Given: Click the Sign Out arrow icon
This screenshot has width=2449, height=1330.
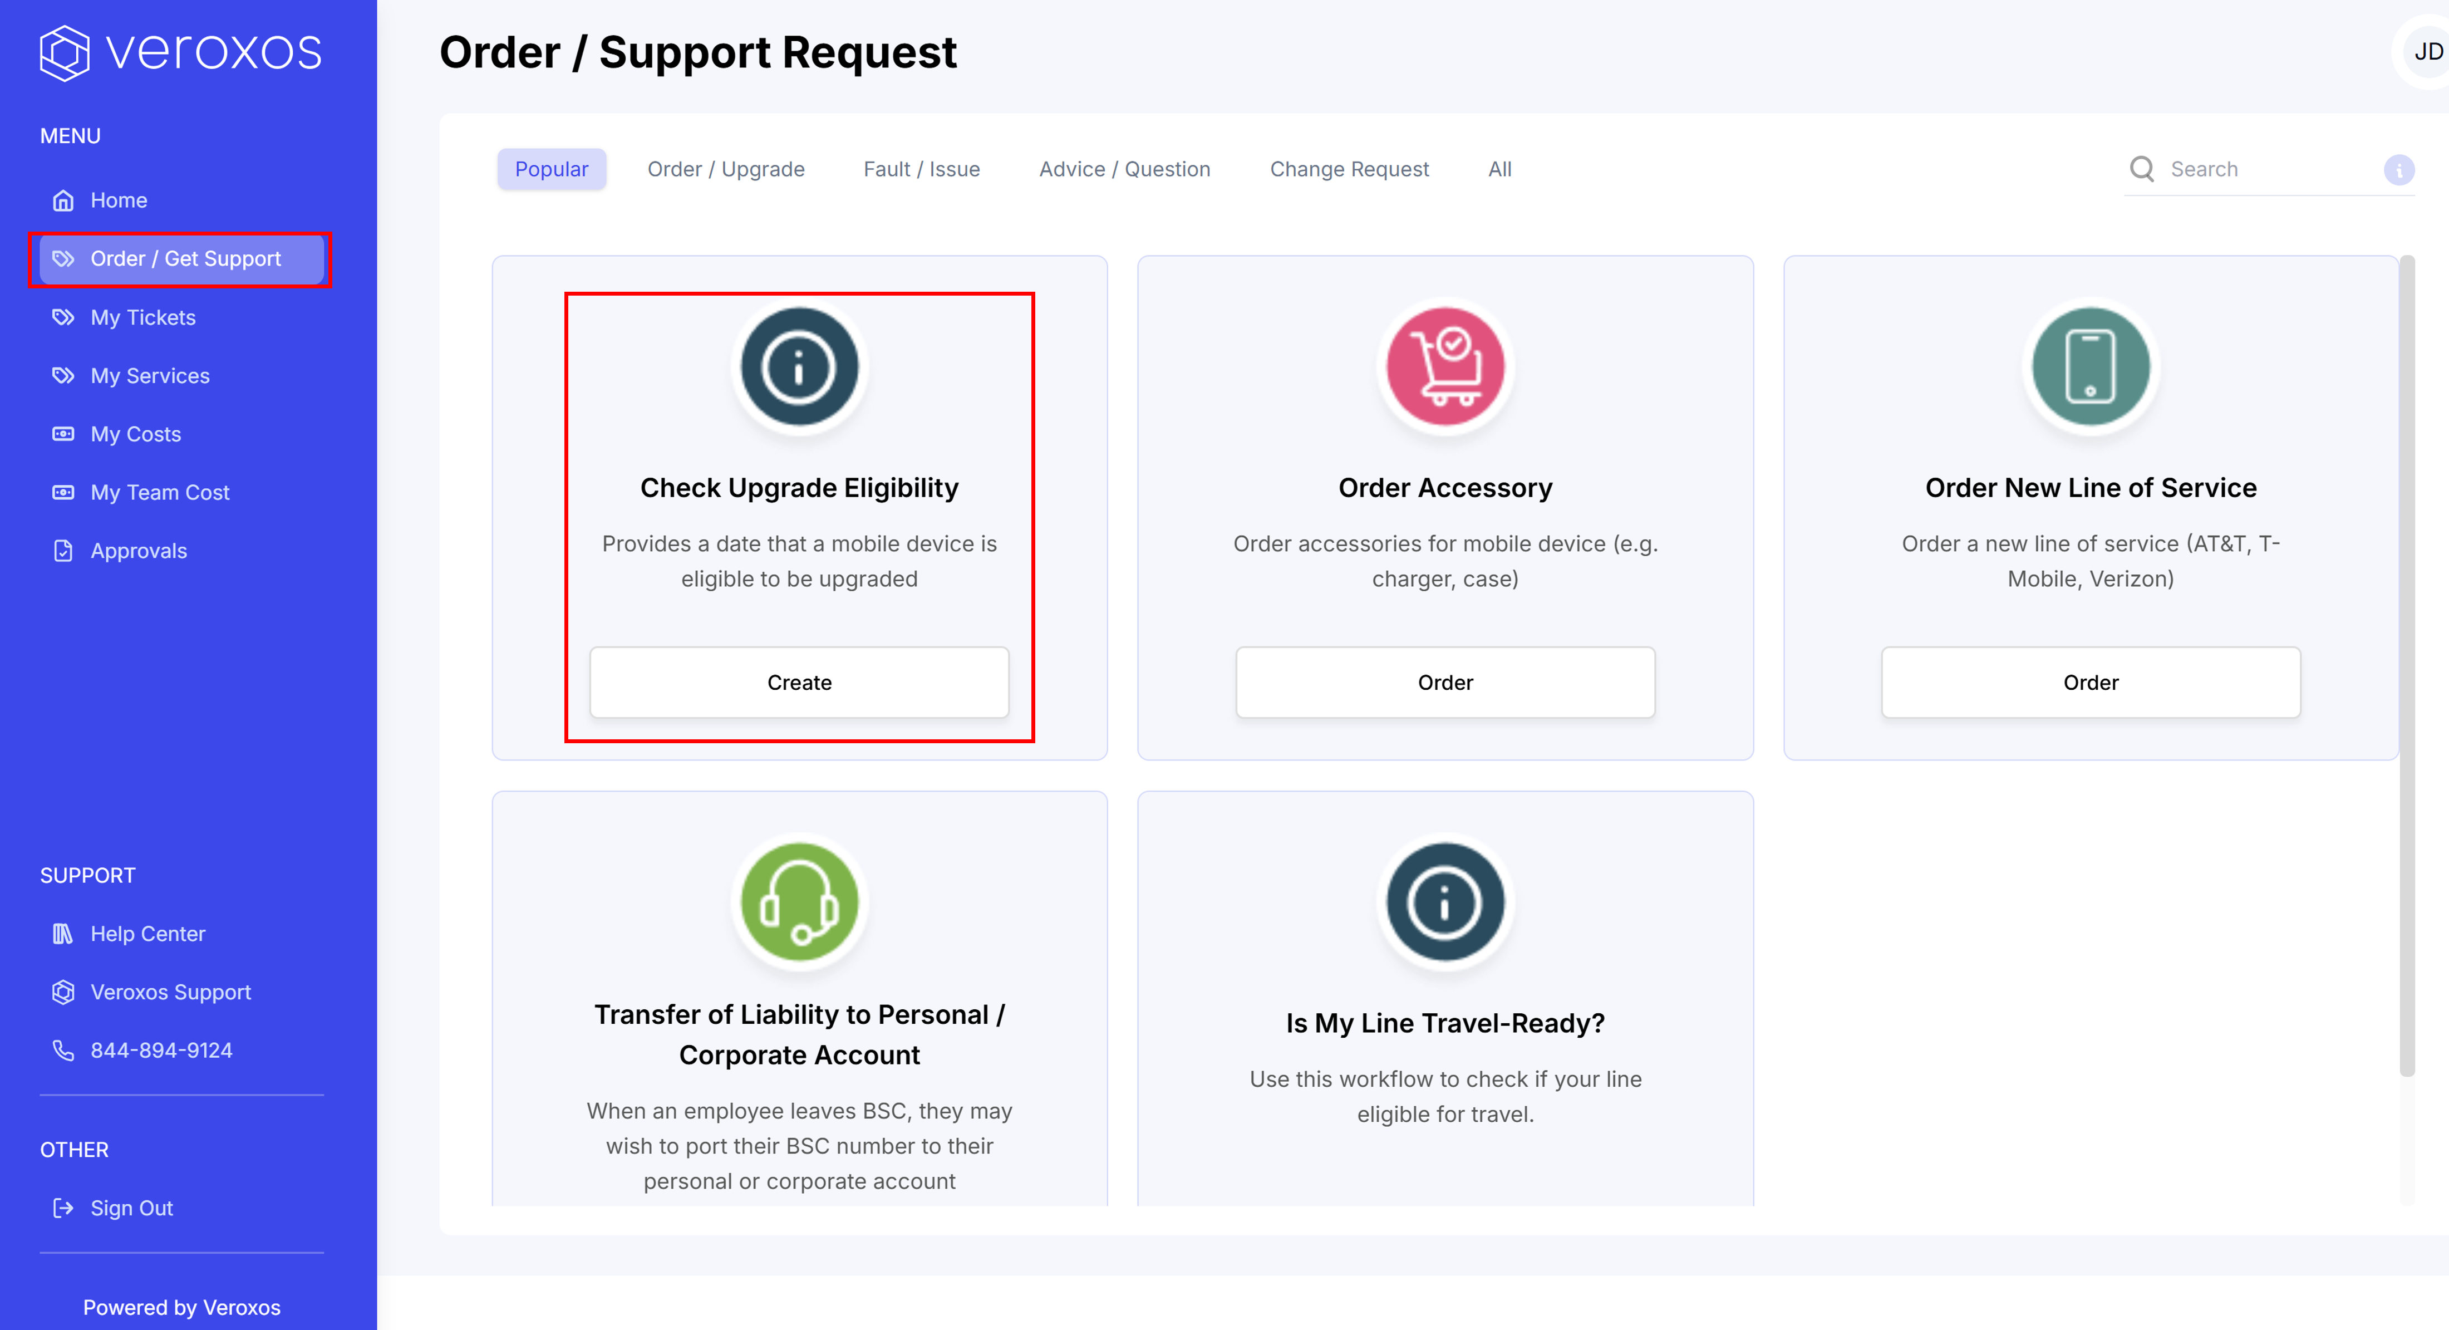Looking at the screenshot, I should coord(63,1208).
